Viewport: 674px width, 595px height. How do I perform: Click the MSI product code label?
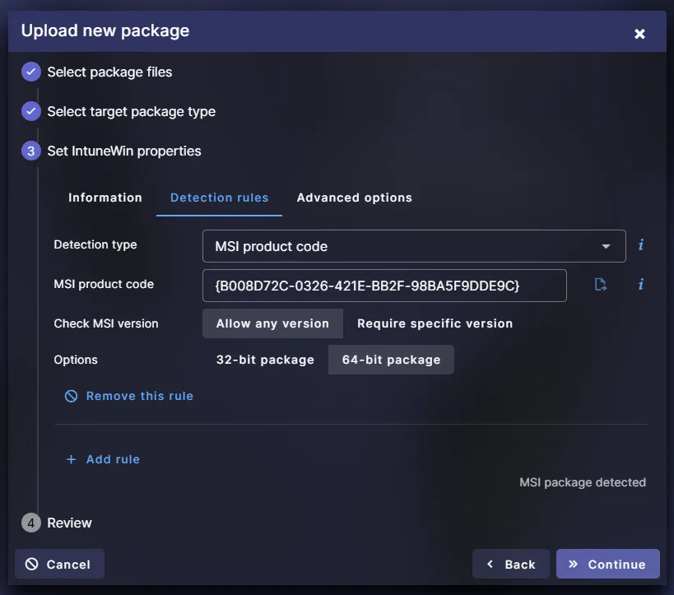(104, 284)
